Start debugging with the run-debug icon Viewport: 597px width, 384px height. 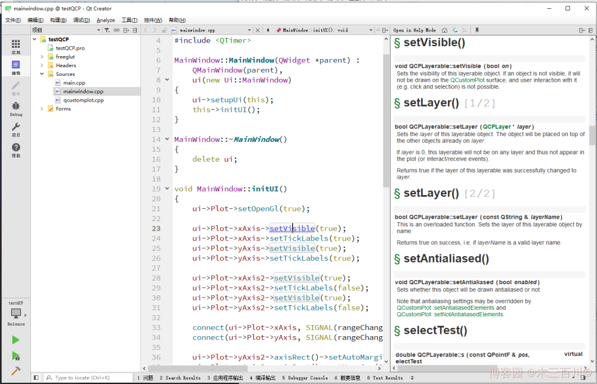[16, 355]
